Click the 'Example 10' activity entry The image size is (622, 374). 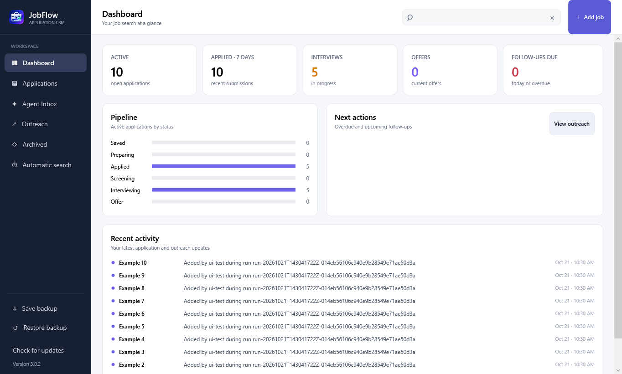click(x=352, y=263)
